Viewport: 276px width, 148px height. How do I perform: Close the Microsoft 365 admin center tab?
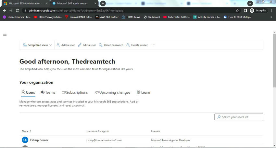95,4
